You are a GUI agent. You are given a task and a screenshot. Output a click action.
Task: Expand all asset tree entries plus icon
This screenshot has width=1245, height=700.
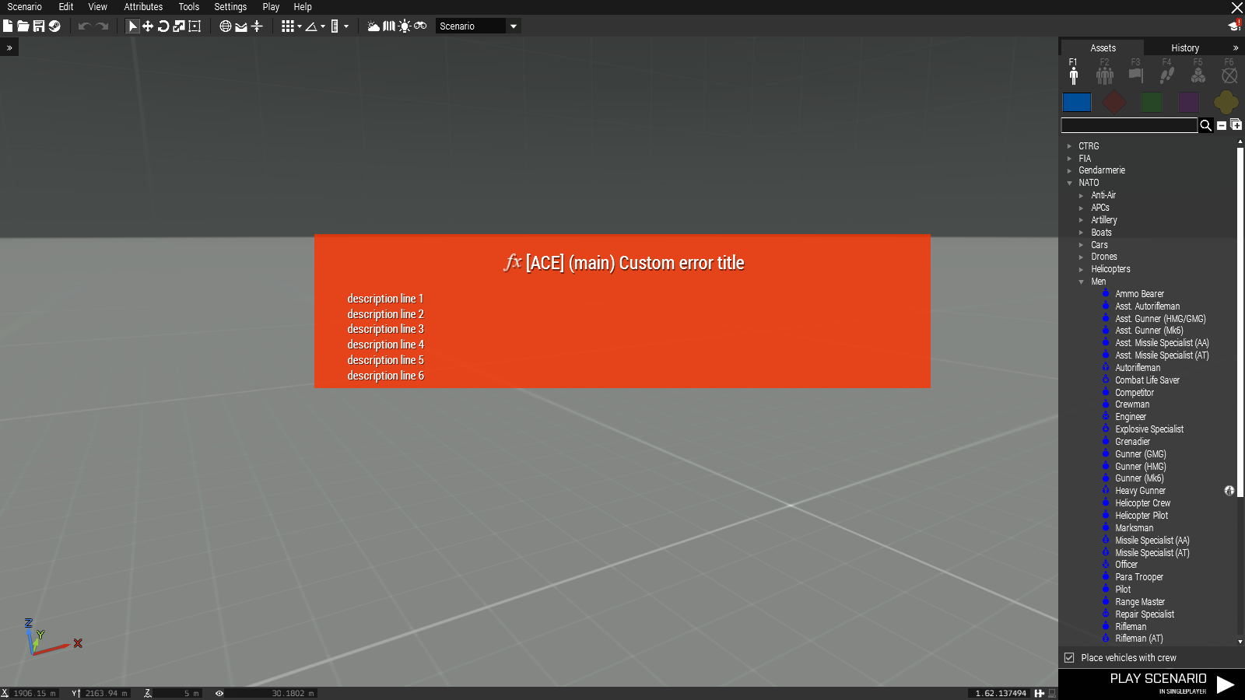(x=1236, y=125)
